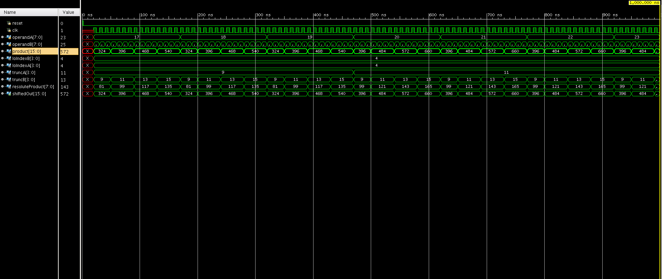Click the loIndexB[3:0] bus icon
The height and width of the screenshot is (279, 662).
coord(9,59)
